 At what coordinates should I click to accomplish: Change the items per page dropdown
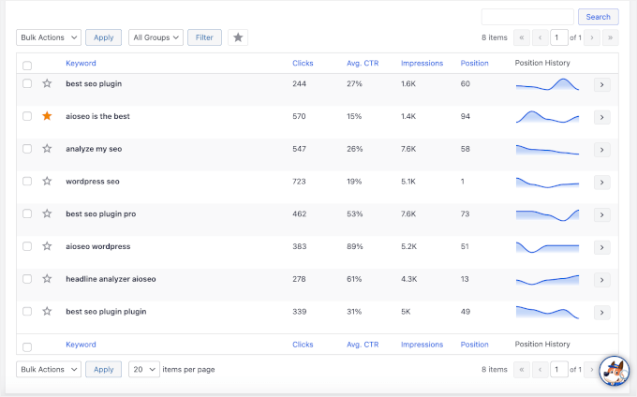tap(143, 369)
